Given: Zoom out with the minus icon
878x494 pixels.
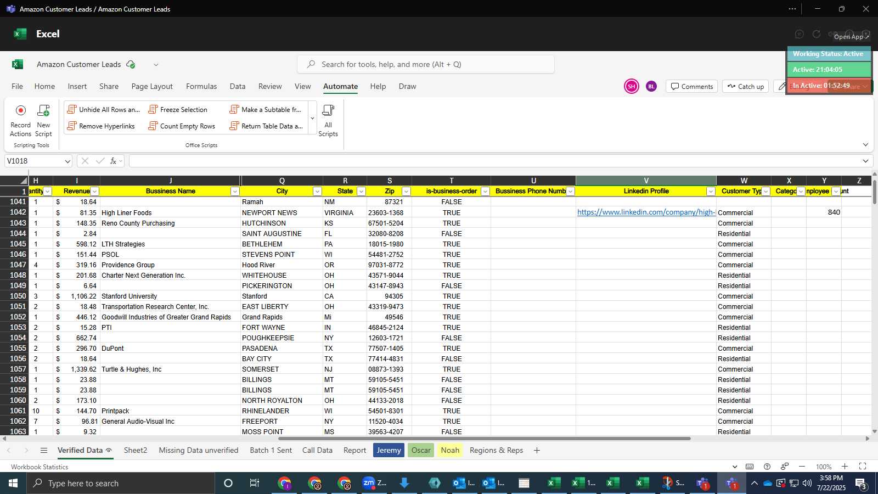Looking at the screenshot, I should (802, 467).
